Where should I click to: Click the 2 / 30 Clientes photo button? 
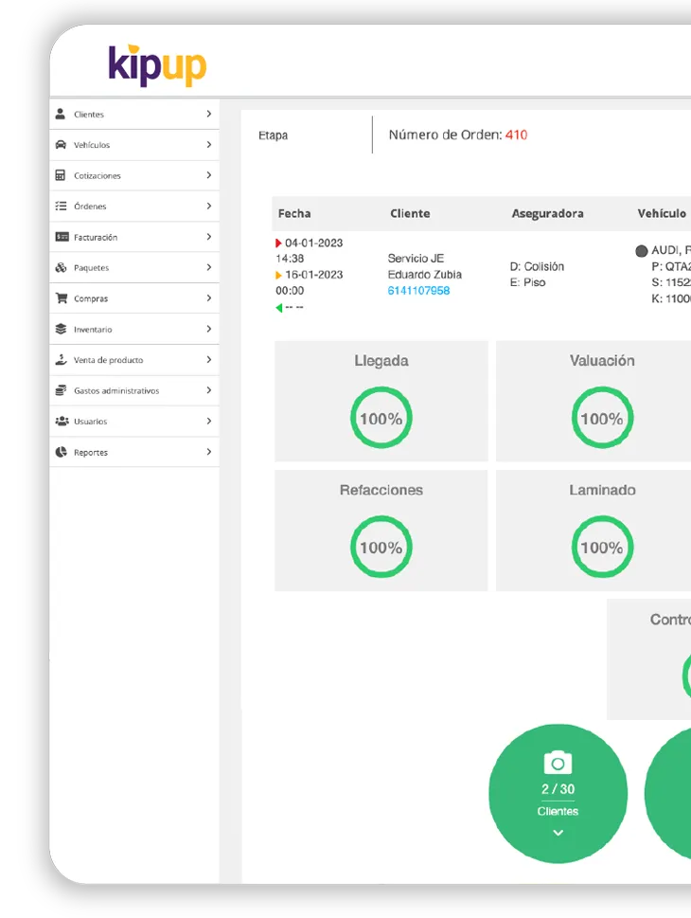[558, 794]
